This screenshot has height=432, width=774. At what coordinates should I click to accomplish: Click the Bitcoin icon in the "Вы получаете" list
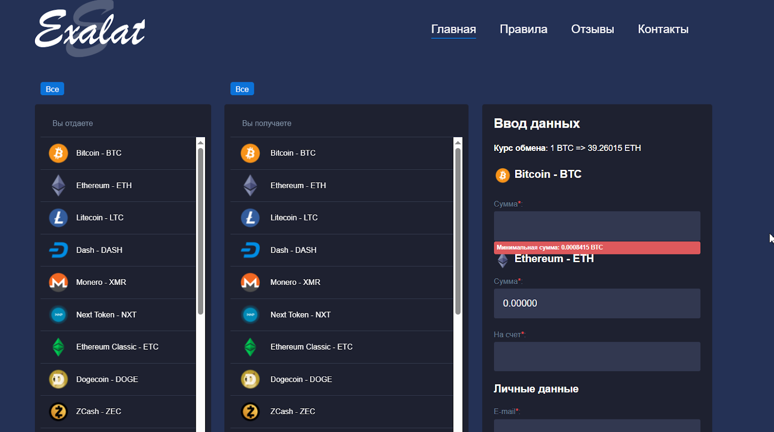(x=250, y=153)
